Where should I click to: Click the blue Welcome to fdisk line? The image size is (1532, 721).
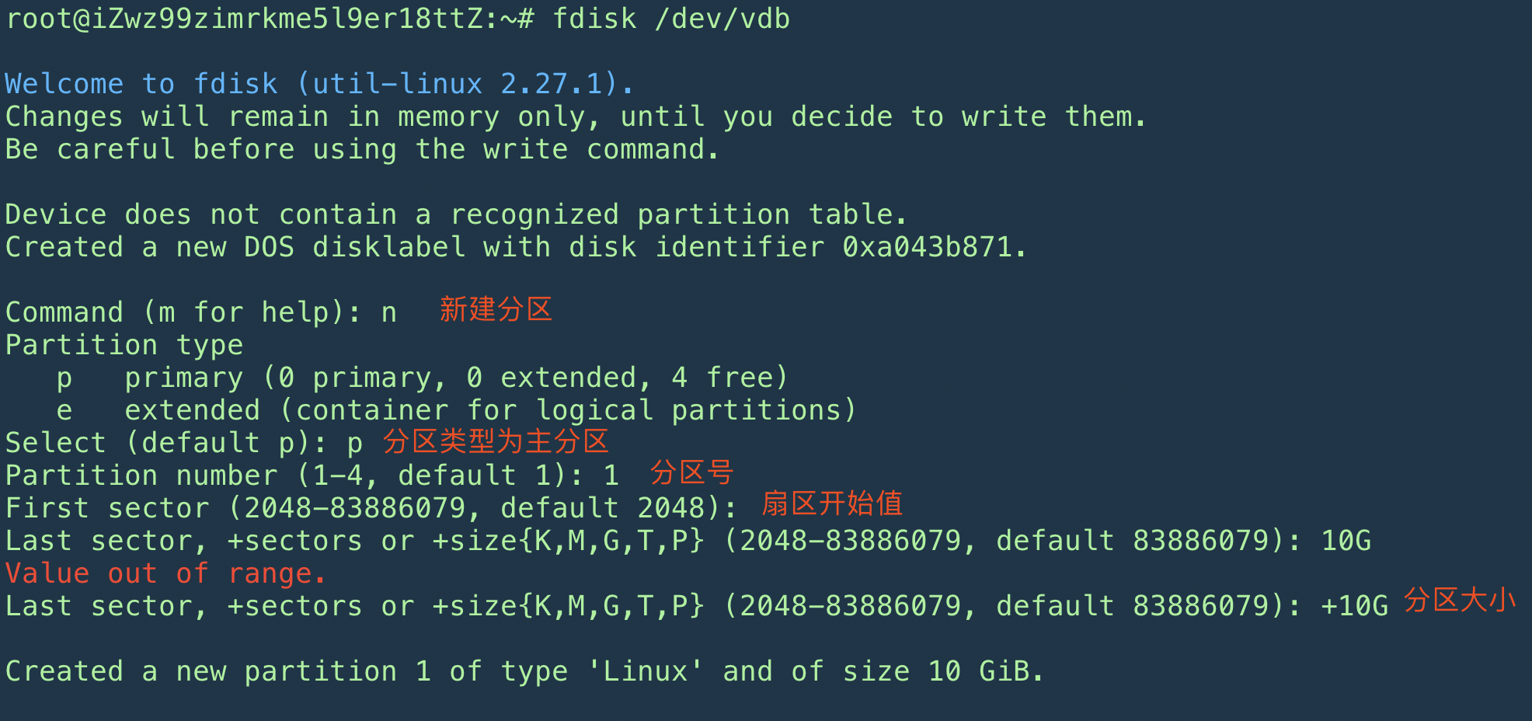(319, 84)
